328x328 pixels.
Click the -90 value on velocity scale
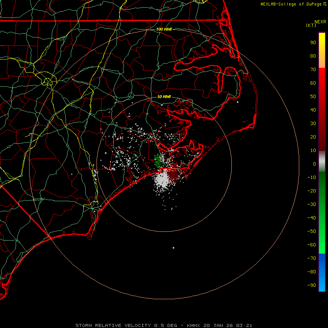pos(312,285)
